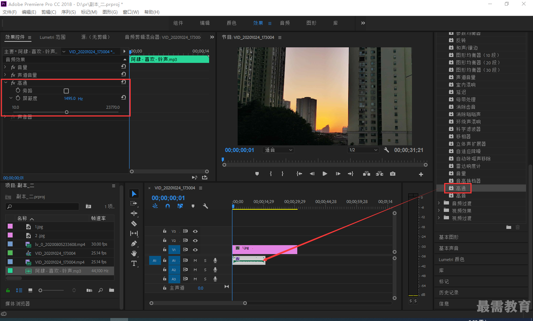Switch to the 音频 workspace
The width and height of the screenshot is (533, 321).
(x=285, y=23)
